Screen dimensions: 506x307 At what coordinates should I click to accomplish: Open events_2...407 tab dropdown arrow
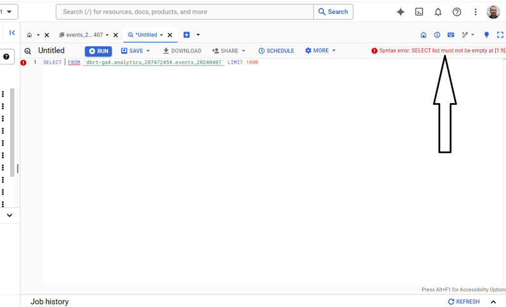[x=107, y=35]
